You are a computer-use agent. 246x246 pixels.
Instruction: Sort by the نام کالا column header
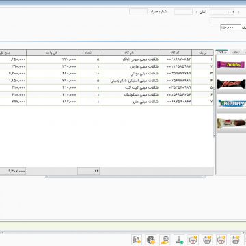pyautogui.click(x=130, y=53)
